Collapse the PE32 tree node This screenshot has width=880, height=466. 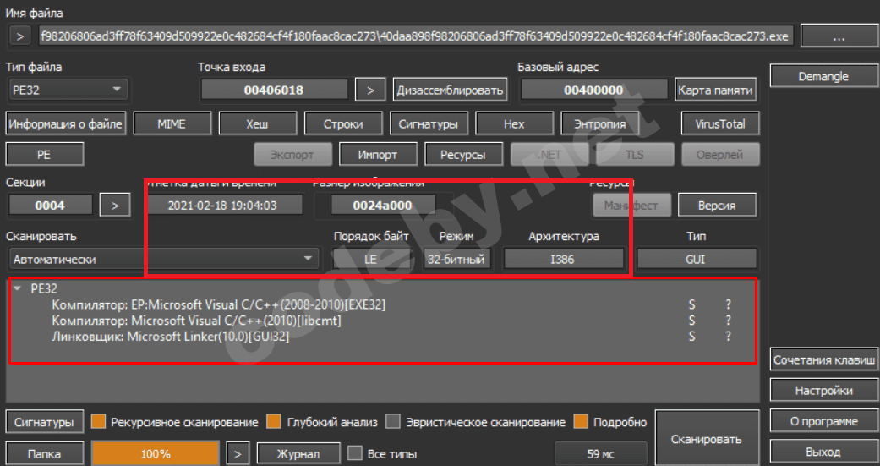pos(18,288)
